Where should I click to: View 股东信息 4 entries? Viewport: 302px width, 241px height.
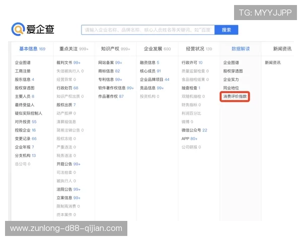coord(25,79)
